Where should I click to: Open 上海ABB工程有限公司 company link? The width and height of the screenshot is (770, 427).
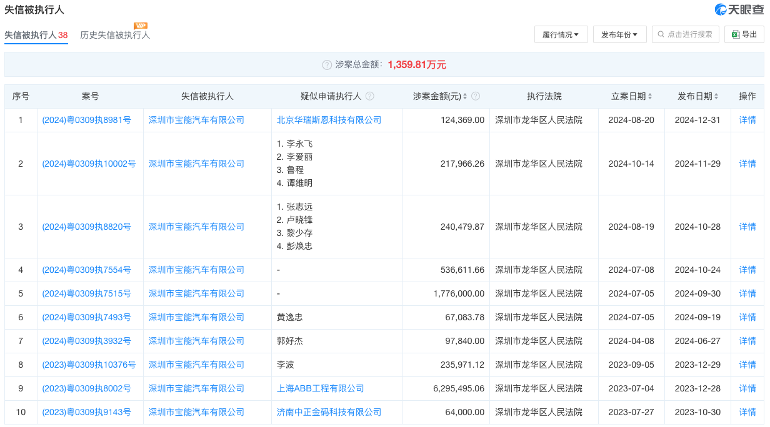(321, 388)
